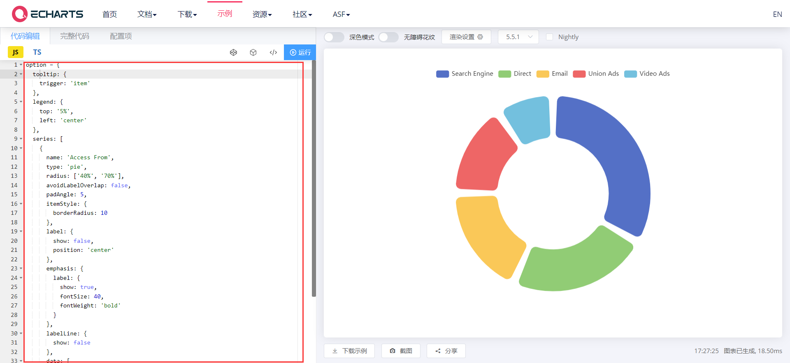Click code line "fontSize: 40,"
The width and height of the screenshot is (790, 363).
(x=81, y=296)
